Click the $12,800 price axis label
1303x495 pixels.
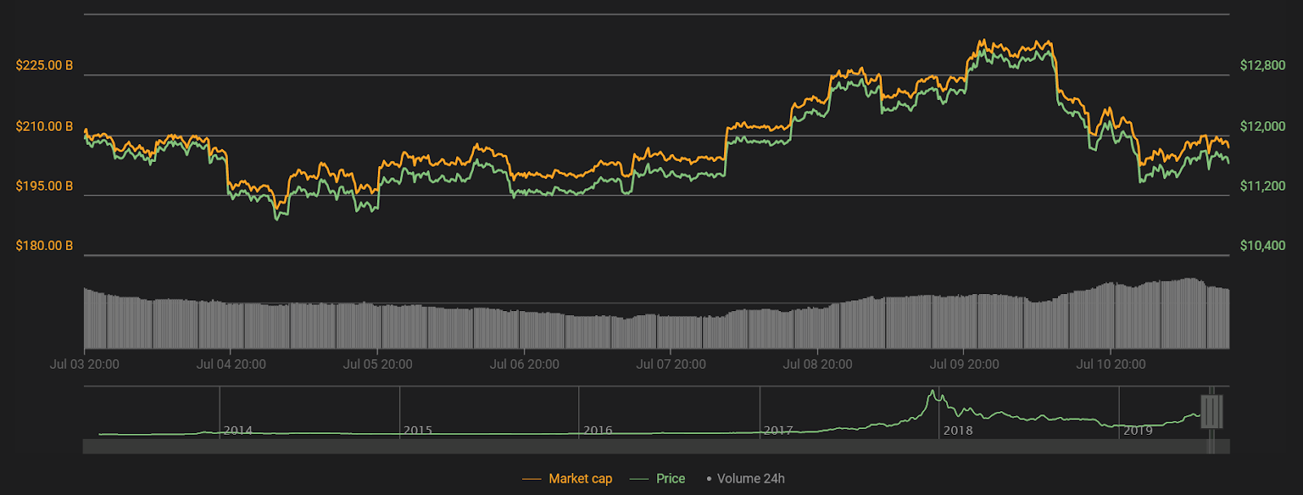1262,65
